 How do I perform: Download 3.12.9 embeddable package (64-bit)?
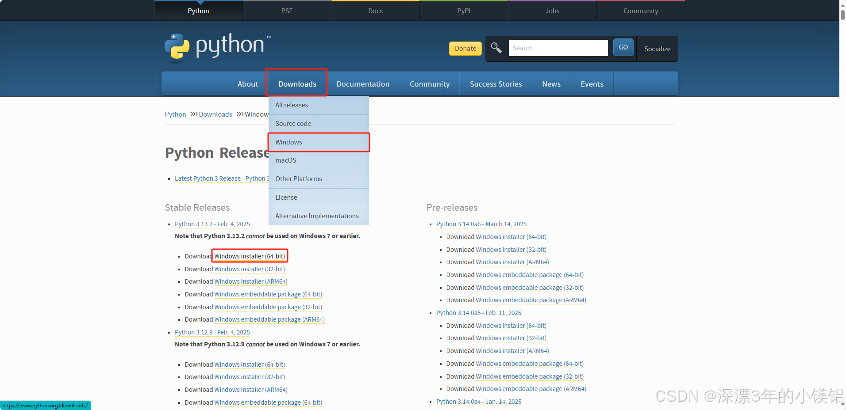268,402
